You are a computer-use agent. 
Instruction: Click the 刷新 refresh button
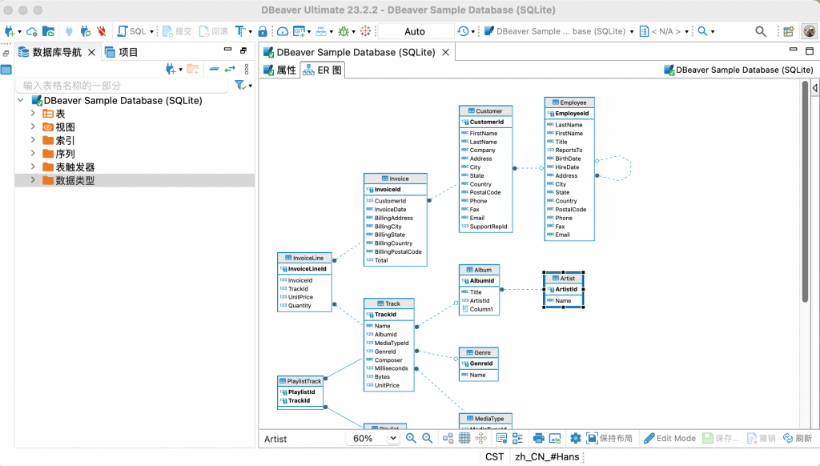click(798, 438)
